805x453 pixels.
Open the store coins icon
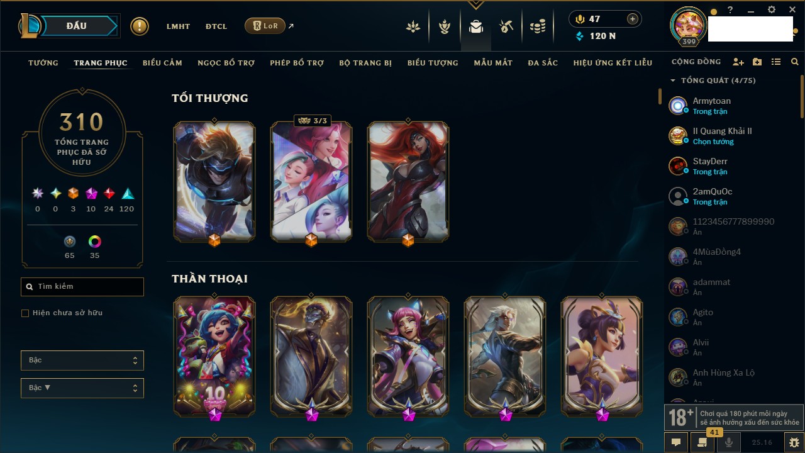(537, 26)
